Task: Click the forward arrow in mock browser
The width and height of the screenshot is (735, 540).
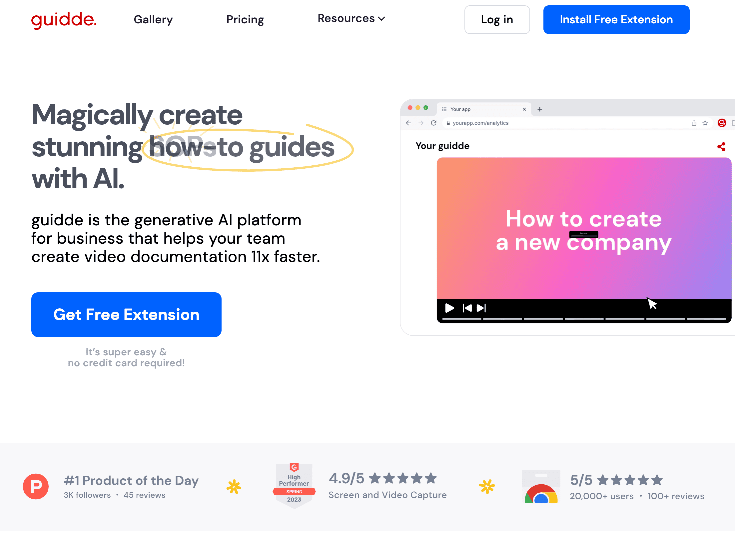Action: coord(421,123)
